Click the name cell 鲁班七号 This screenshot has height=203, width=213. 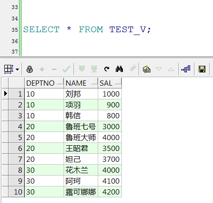(x=81, y=126)
